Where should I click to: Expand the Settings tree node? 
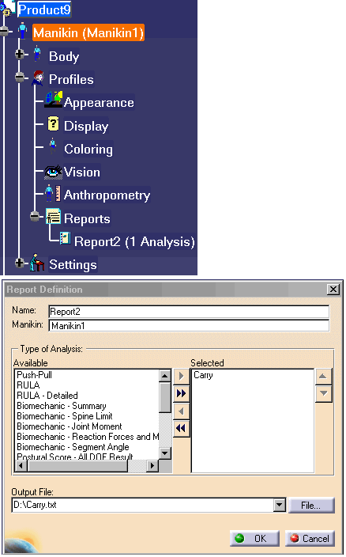[21, 263]
